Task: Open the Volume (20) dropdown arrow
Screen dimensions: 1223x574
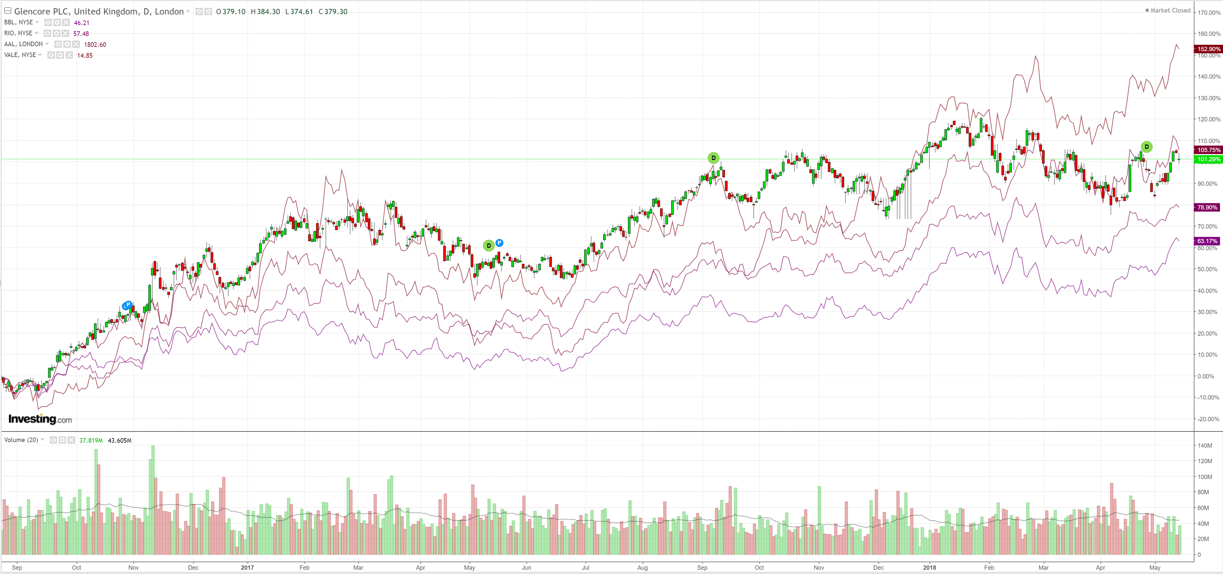Action: pos(42,439)
